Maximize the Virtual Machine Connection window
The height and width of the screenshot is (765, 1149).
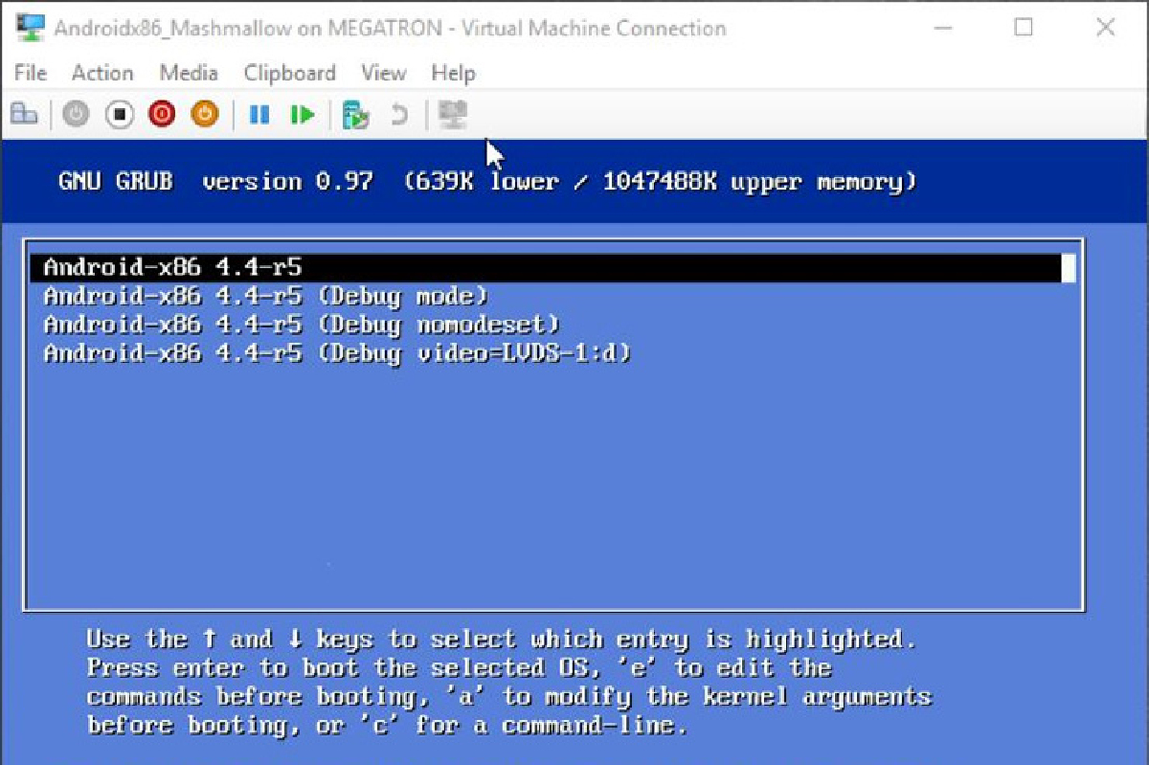pyautogui.click(x=1024, y=27)
